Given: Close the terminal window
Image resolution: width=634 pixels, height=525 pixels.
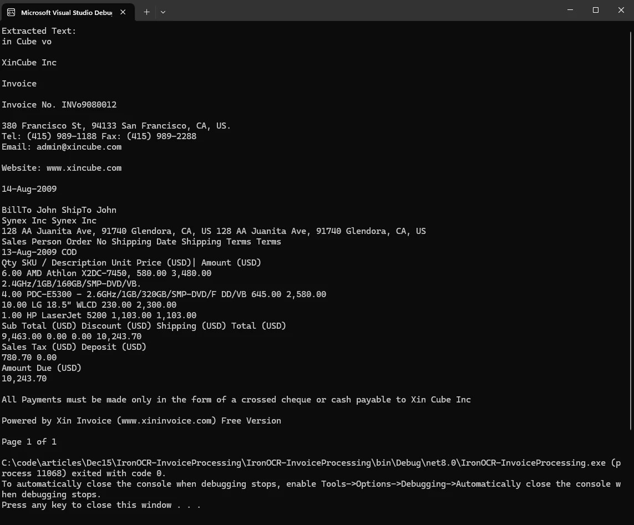Looking at the screenshot, I should (x=621, y=10).
